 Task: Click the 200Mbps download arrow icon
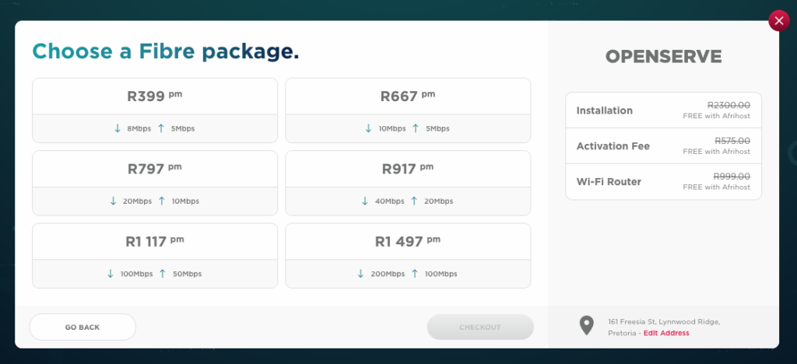pyautogui.click(x=360, y=274)
